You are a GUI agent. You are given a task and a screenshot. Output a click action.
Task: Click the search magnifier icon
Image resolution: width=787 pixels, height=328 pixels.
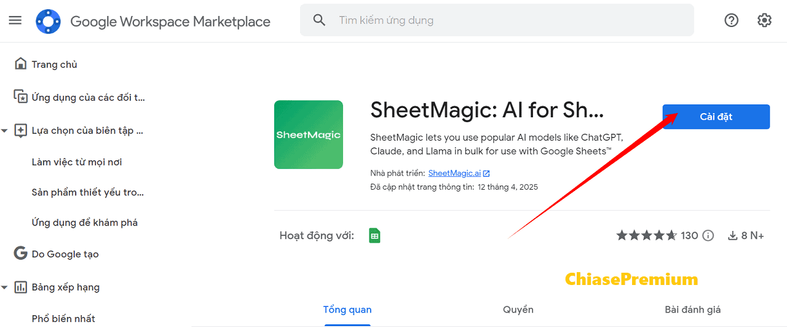click(x=319, y=20)
